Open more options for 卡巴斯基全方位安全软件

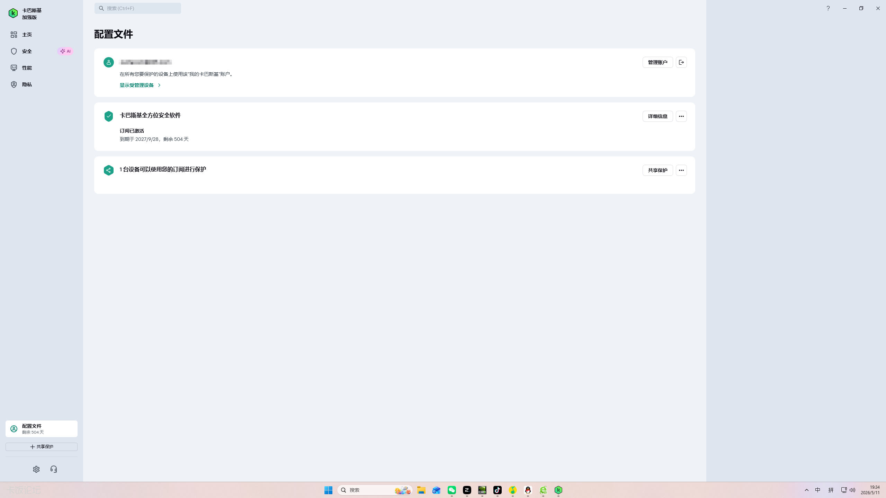(x=681, y=116)
